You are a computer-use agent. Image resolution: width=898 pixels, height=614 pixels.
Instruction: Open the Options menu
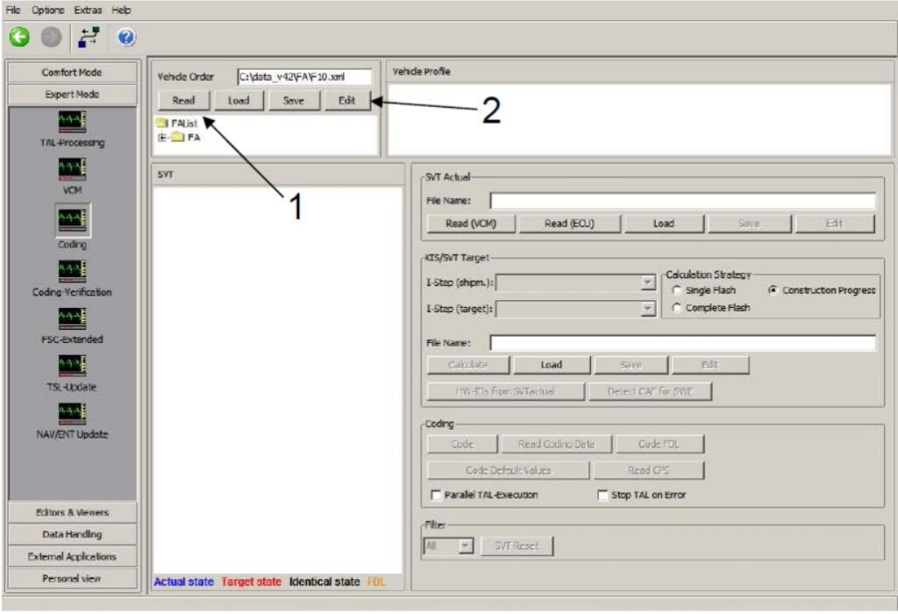(x=48, y=10)
